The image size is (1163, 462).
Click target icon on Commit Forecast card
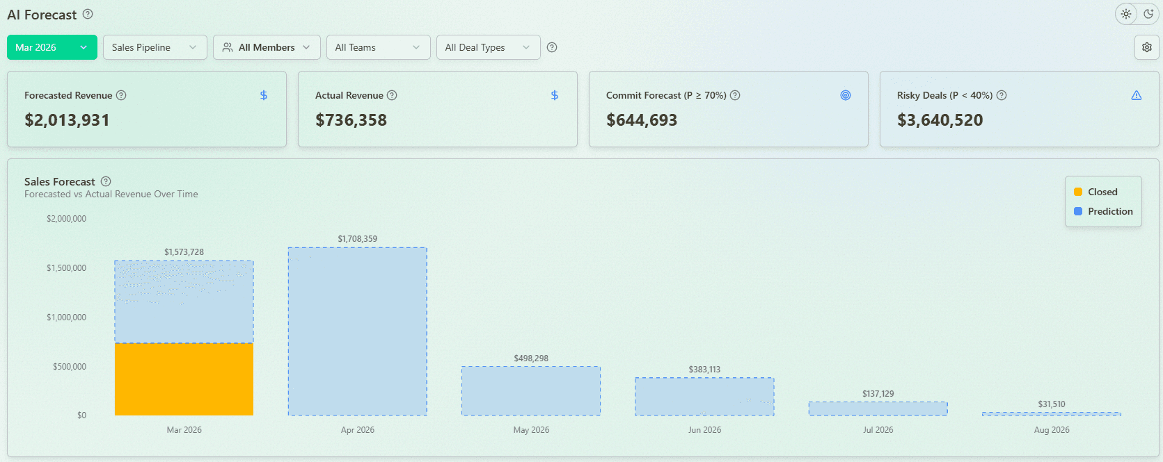(x=846, y=95)
